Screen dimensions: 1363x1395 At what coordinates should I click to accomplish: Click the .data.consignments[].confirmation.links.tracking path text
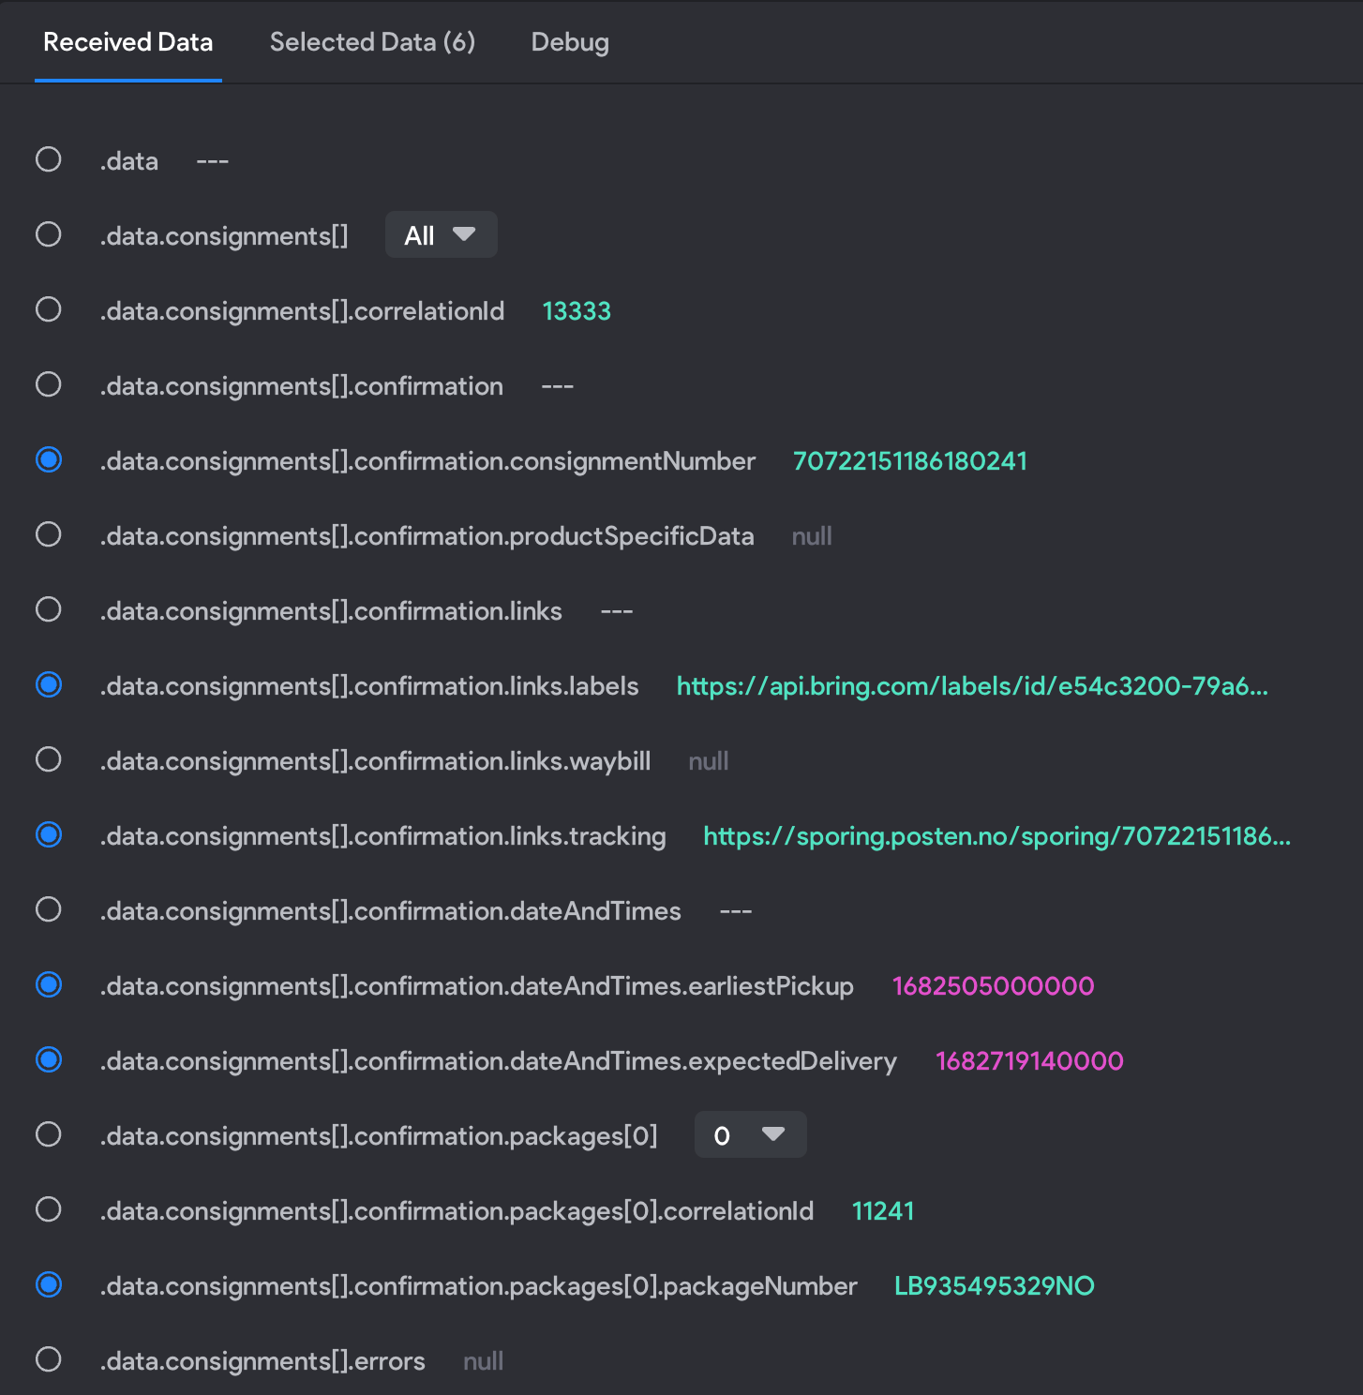click(383, 836)
